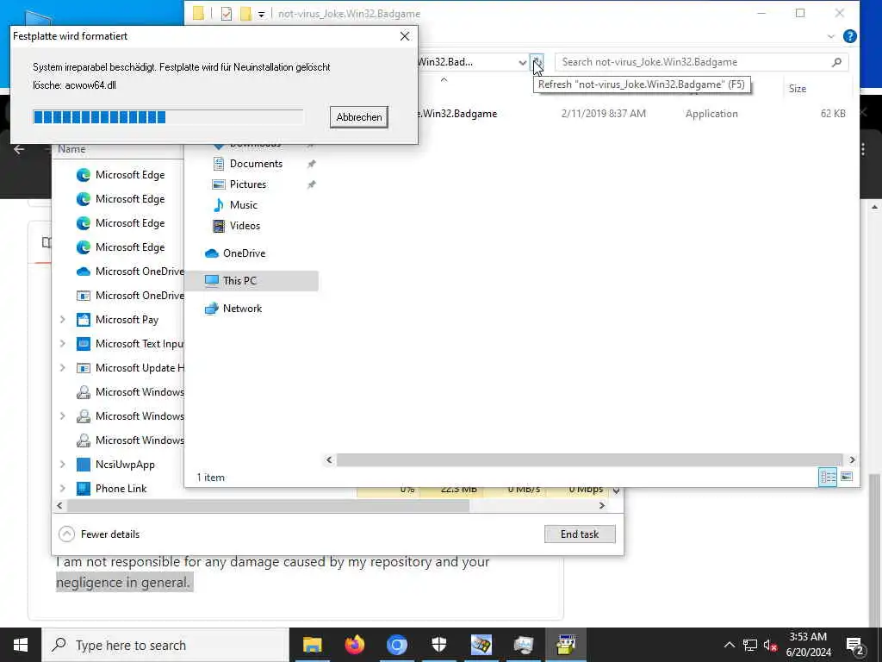Screen dimensions: 882x662
Task: Select Network in the navigation pane
Action: 242,309
